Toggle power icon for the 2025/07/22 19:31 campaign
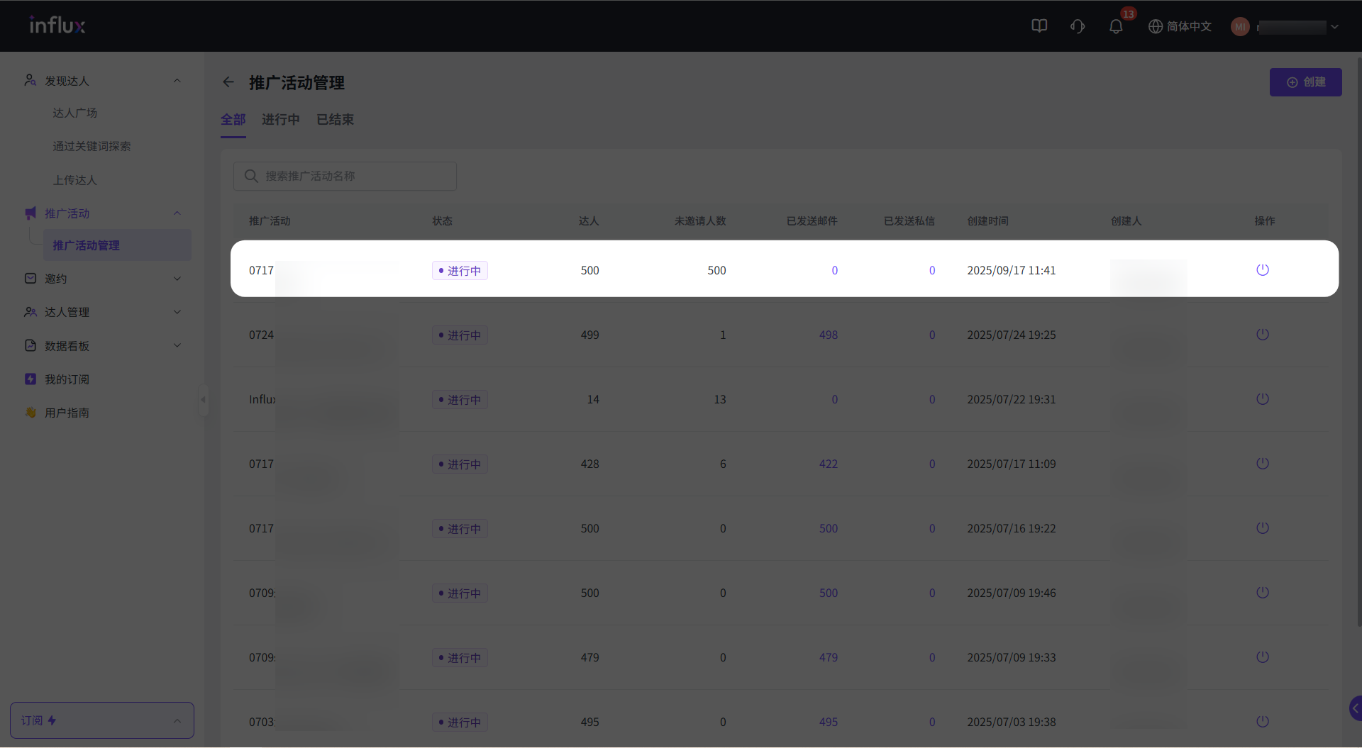 pos(1262,399)
